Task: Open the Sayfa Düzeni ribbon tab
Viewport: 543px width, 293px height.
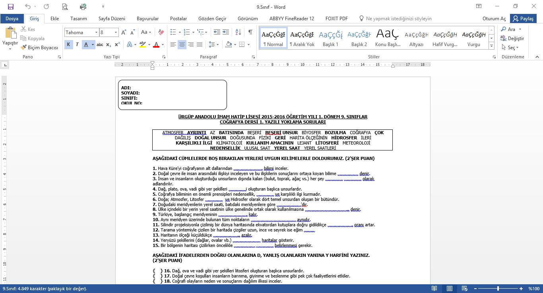Action: 112,19
